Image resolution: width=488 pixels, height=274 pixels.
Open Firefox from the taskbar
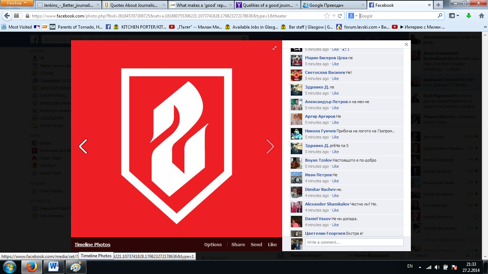[x=32, y=267]
